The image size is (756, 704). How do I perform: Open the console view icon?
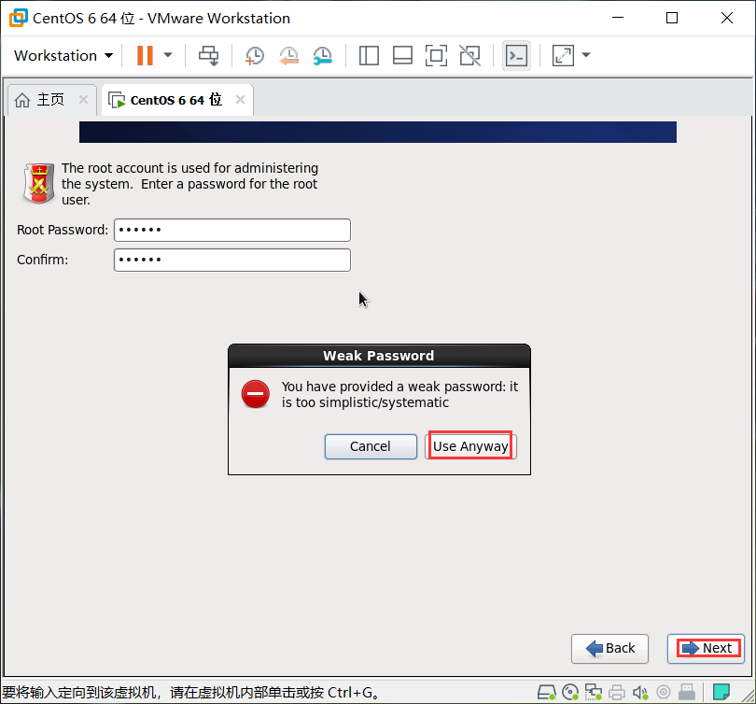516,55
